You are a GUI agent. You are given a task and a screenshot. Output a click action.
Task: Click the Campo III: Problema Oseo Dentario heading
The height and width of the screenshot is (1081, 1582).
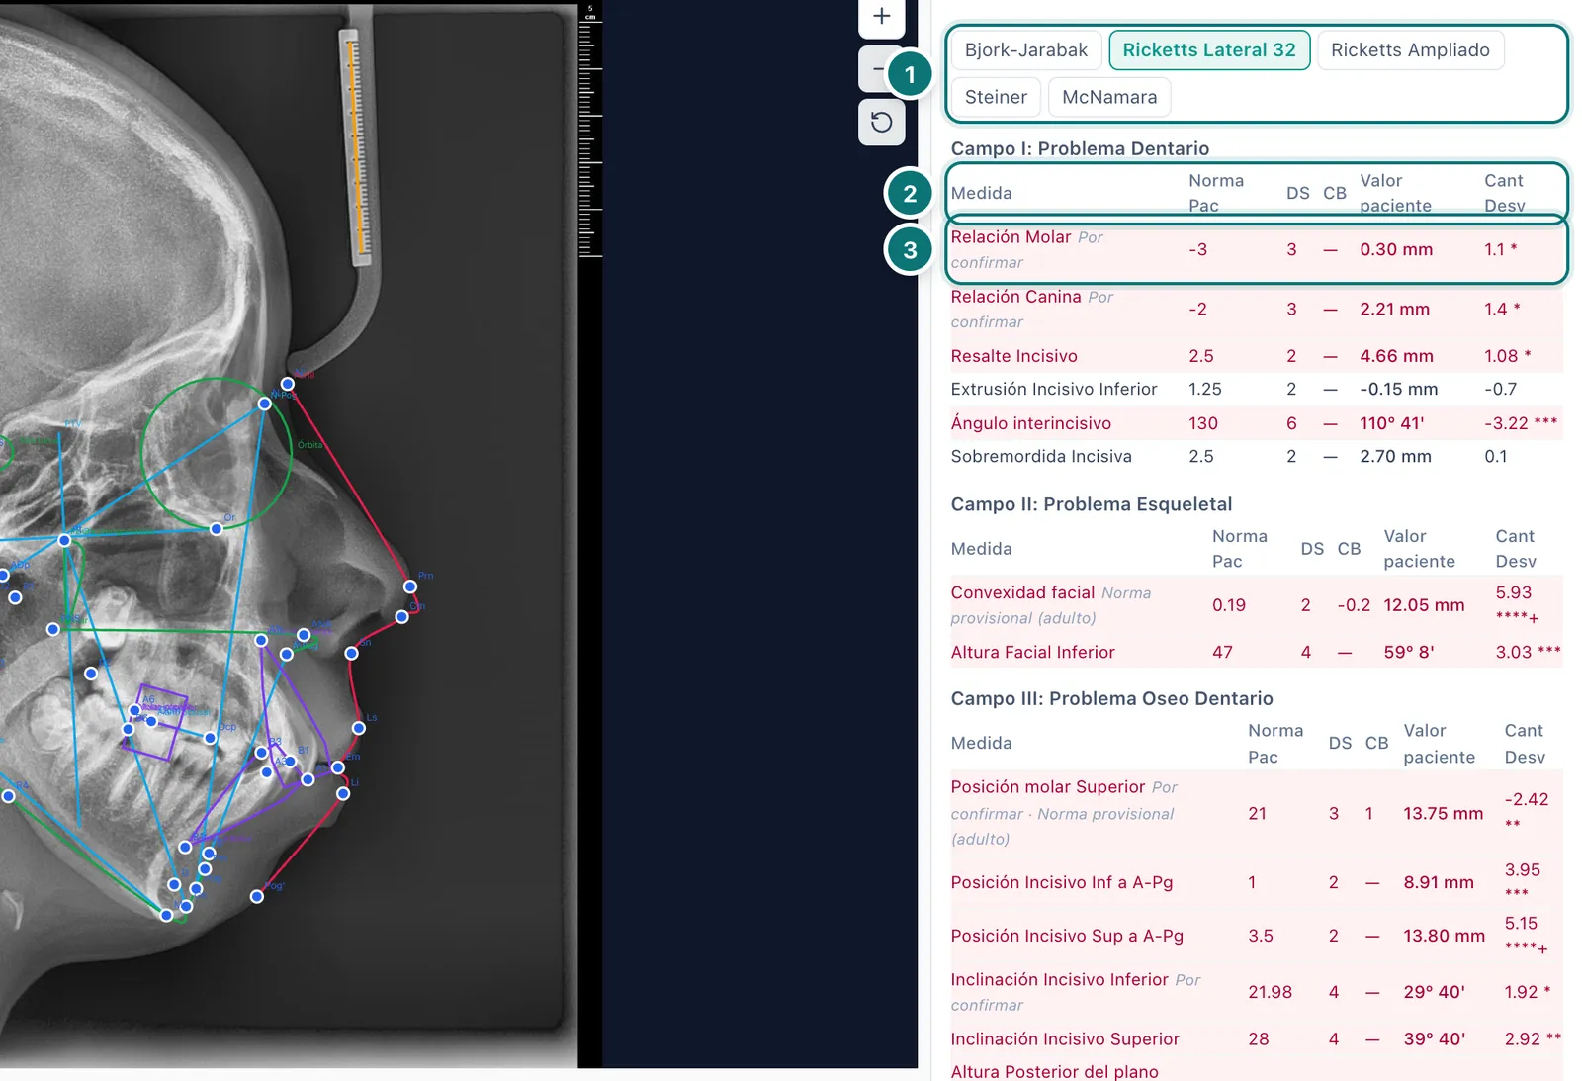click(x=1111, y=699)
